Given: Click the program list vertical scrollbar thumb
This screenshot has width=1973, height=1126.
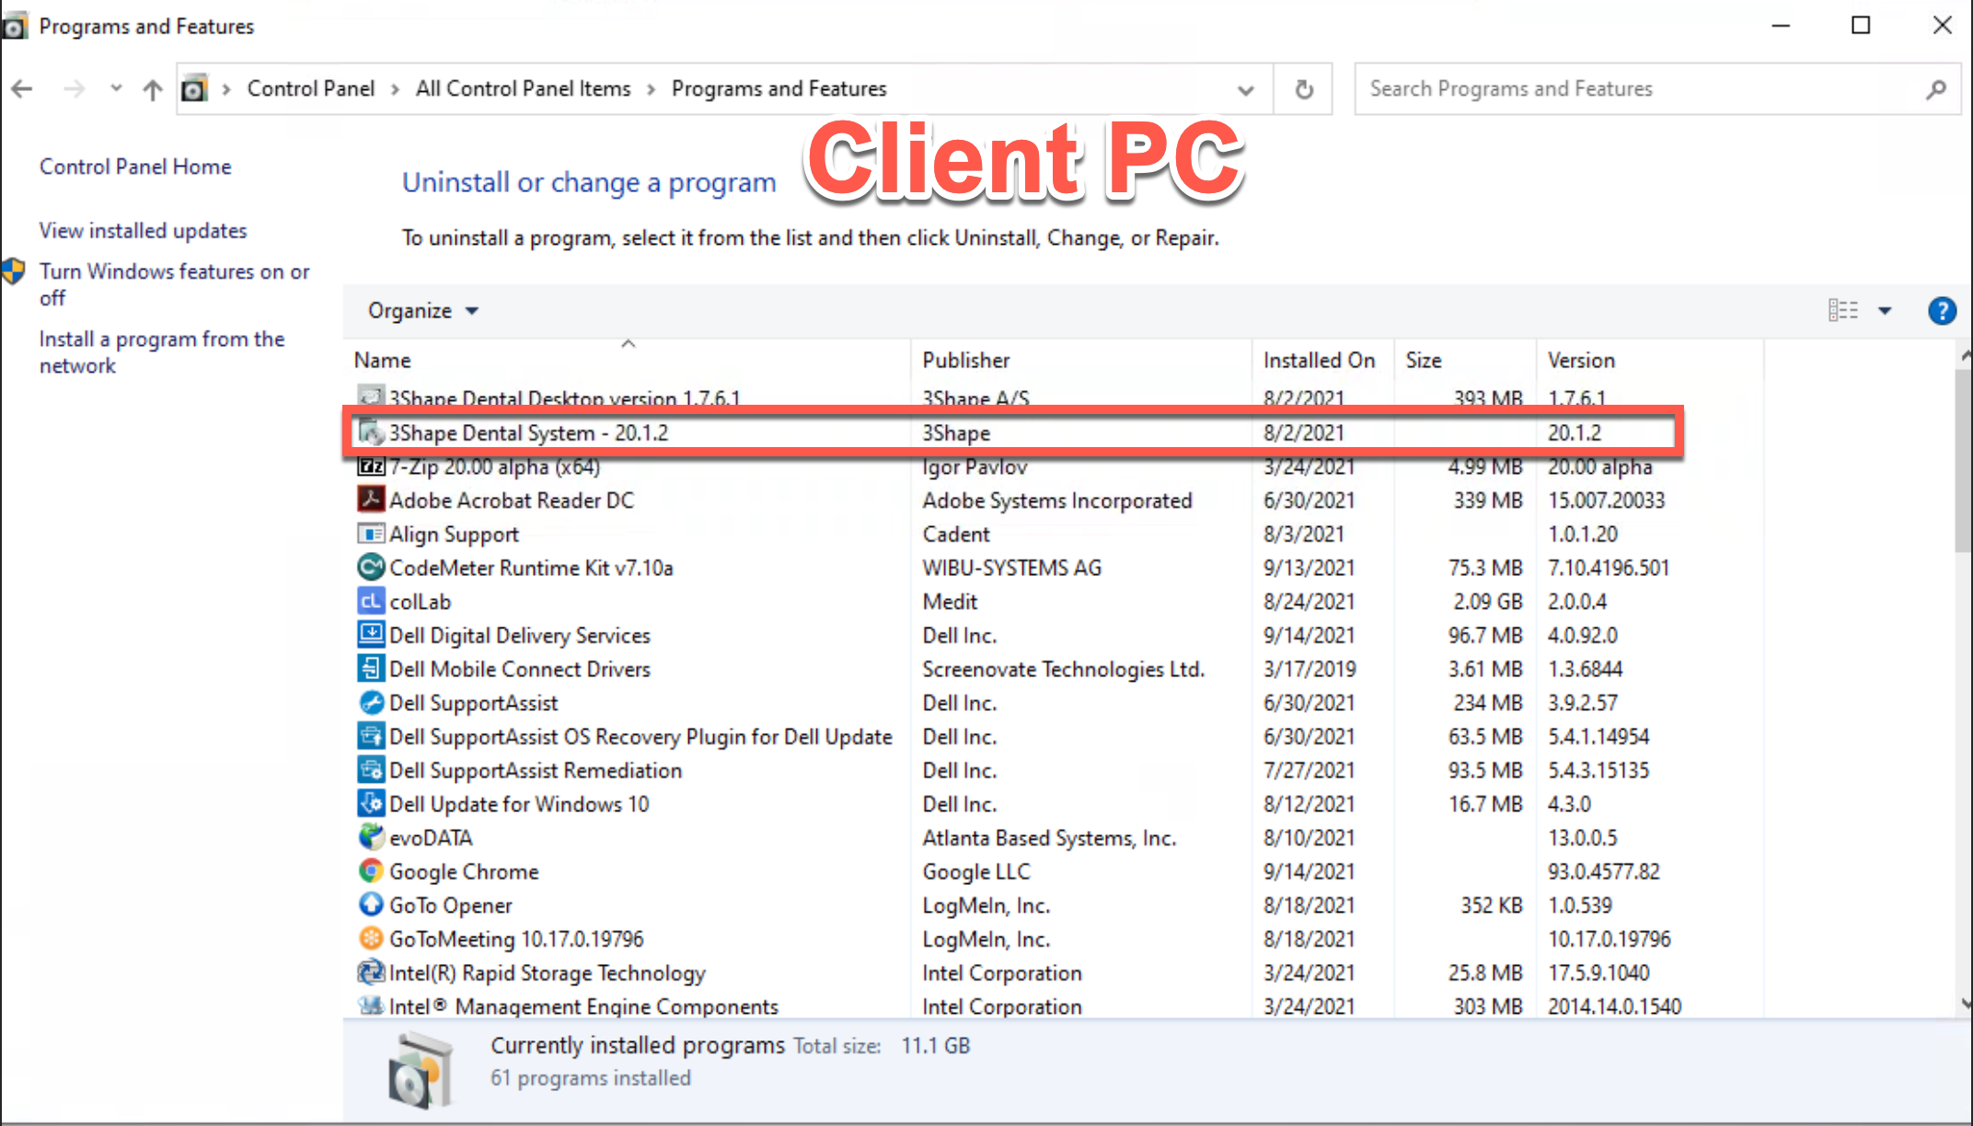Looking at the screenshot, I should pos(1963,460).
